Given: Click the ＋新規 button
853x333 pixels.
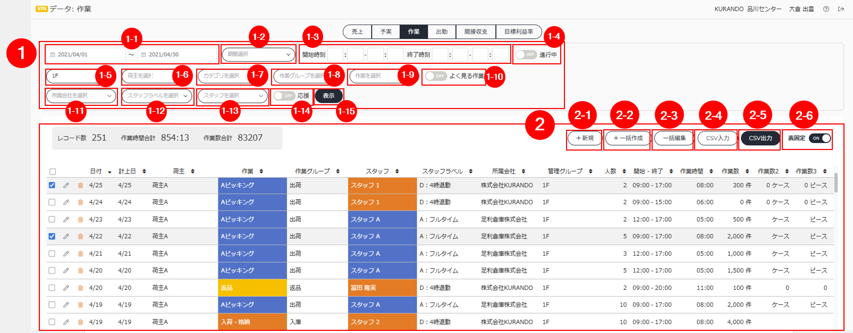Looking at the screenshot, I should pyautogui.click(x=585, y=138).
